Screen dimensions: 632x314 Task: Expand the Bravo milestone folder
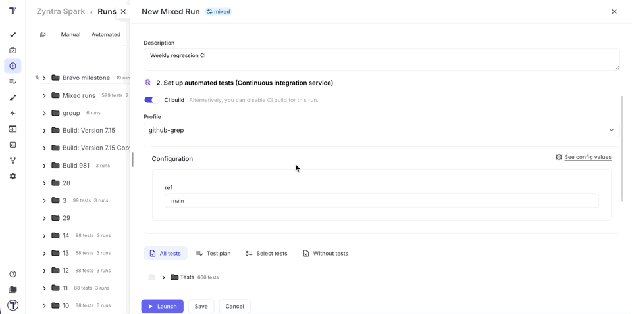pos(44,78)
